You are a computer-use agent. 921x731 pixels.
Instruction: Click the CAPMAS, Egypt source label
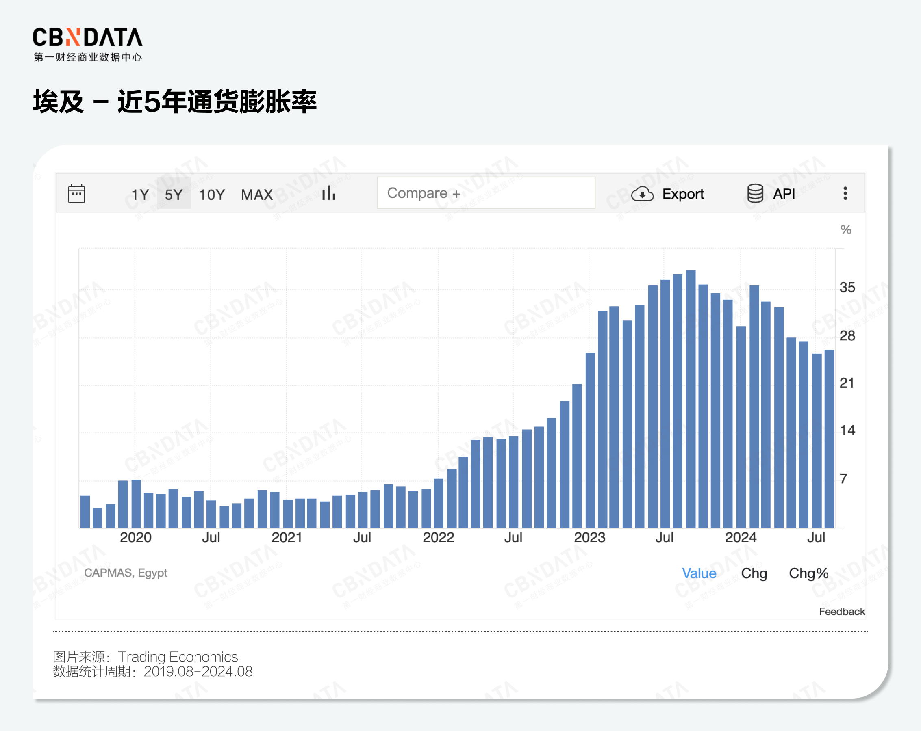click(126, 573)
